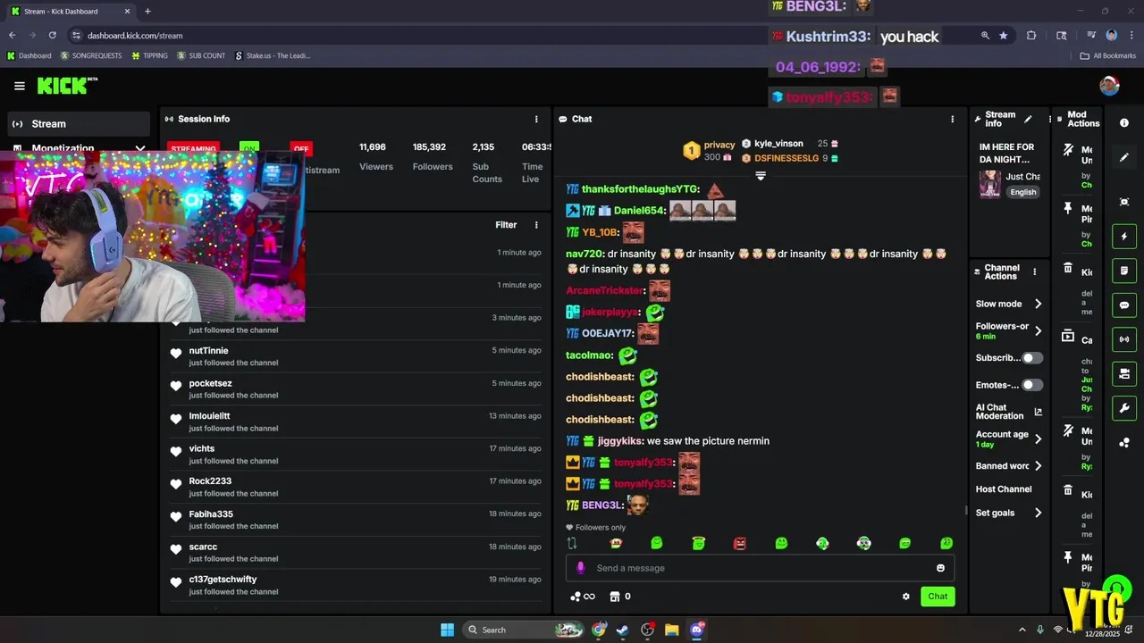Image resolution: width=1144 pixels, height=643 pixels.
Task: Click pocketsez follower entry
Action: point(356,388)
